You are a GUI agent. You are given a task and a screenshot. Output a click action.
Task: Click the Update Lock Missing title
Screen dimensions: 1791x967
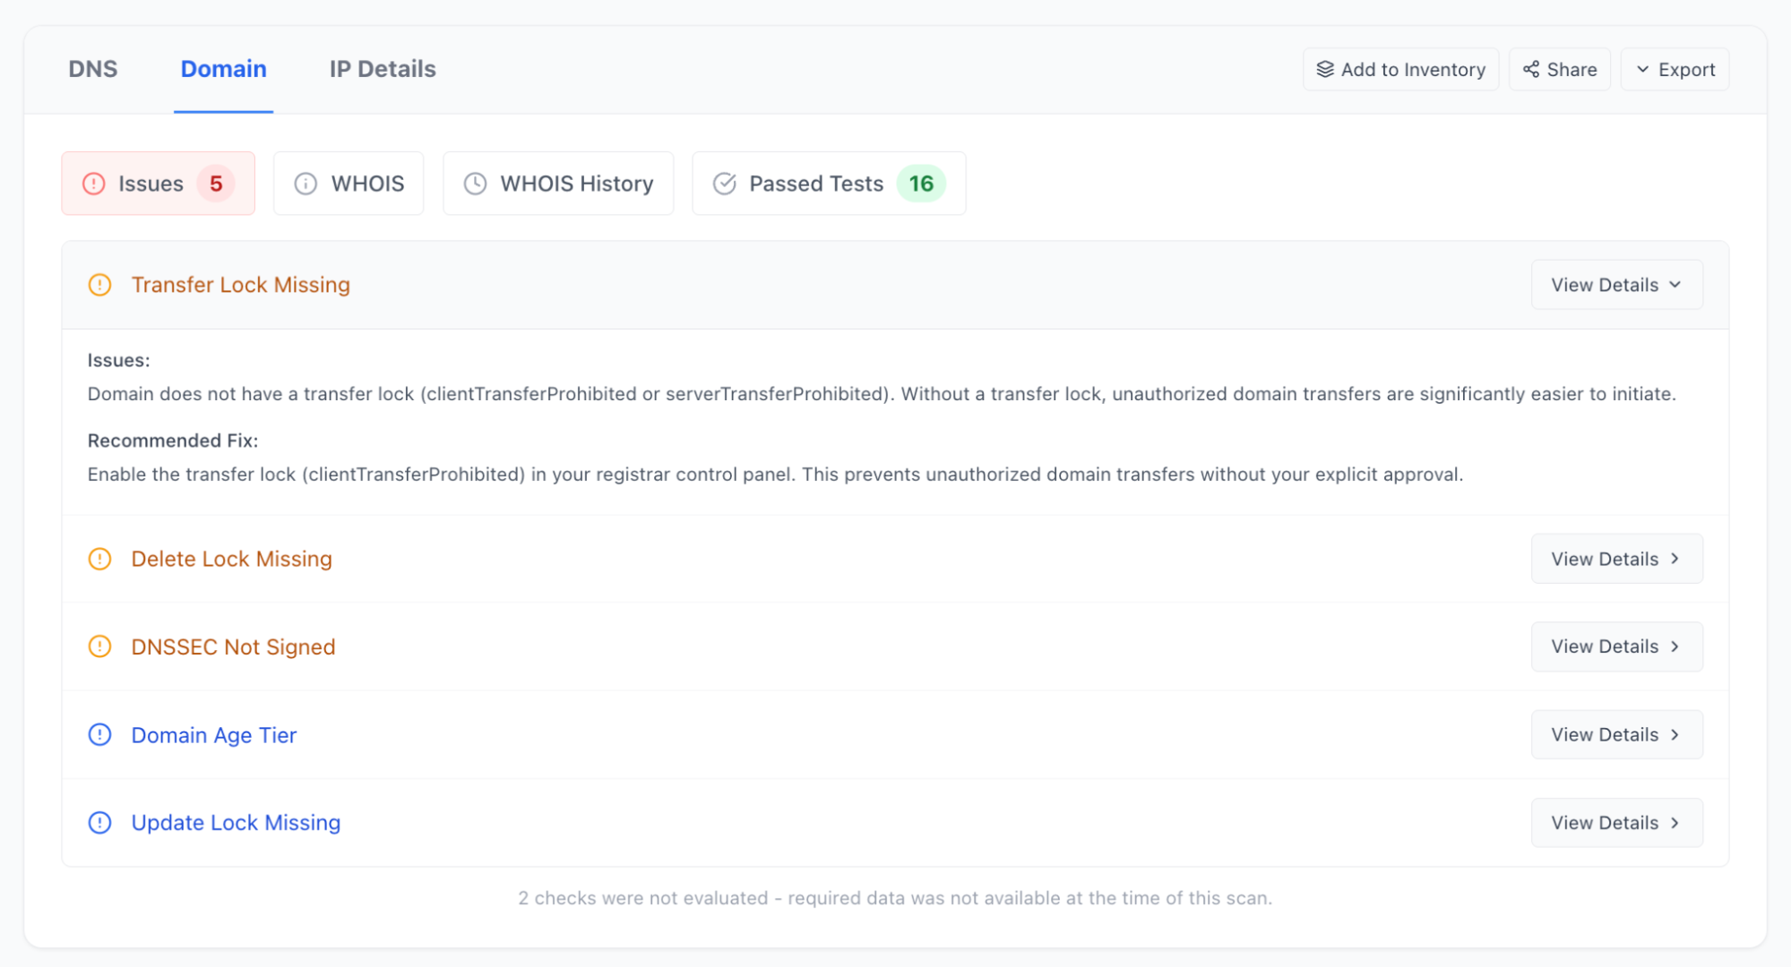pos(237,822)
